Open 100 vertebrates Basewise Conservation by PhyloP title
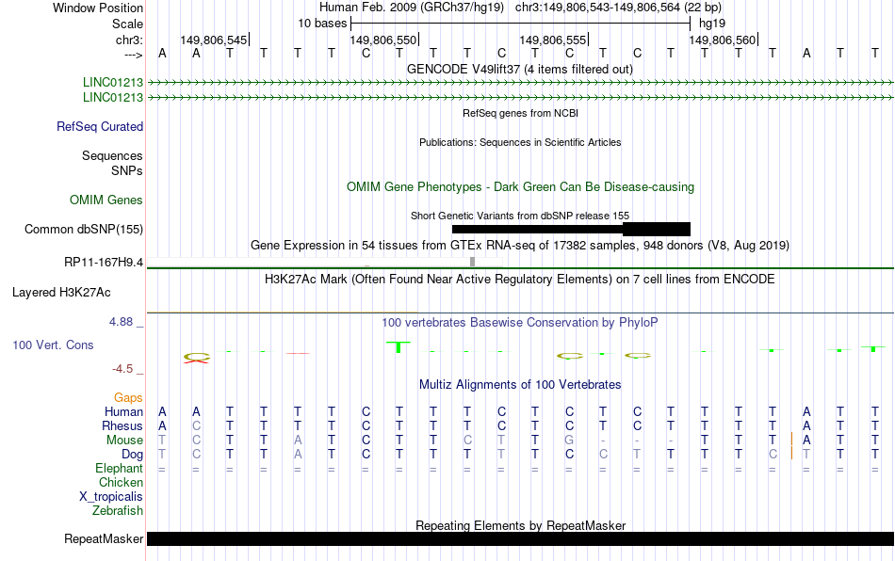The width and height of the screenshot is (895, 561). [x=520, y=323]
